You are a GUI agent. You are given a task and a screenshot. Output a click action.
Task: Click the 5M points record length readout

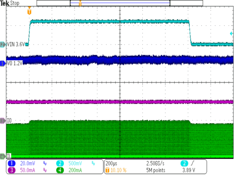coord(156,170)
